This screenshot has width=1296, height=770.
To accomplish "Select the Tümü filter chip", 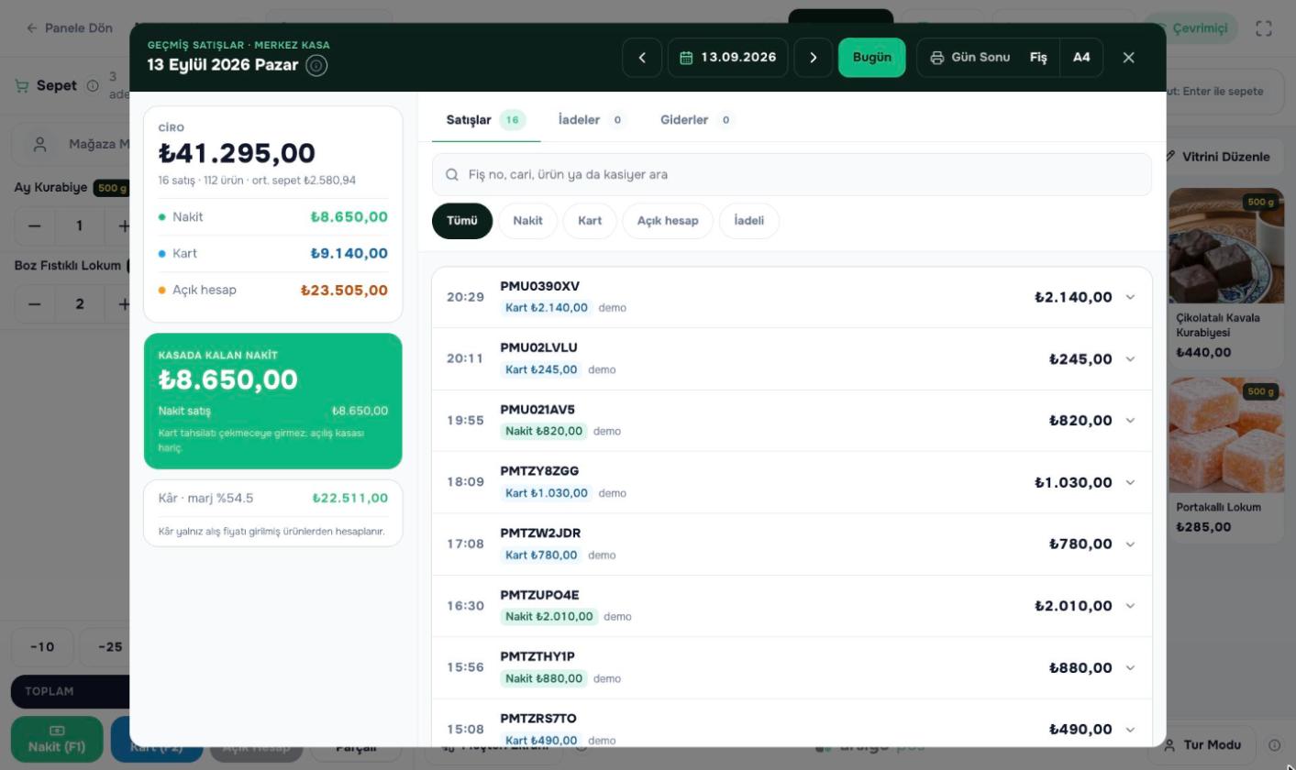I will 462,221.
